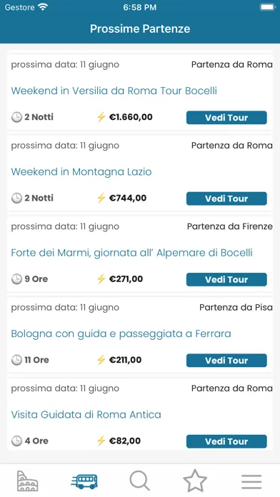This screenshot has width=280, height=497.
Task: Open the Colosseum home tab icon
Action: 28,481
